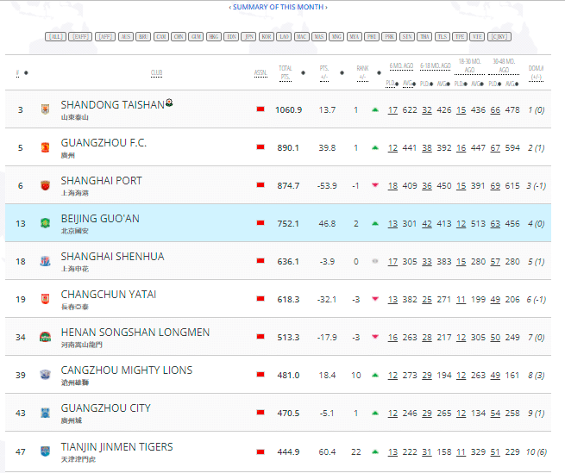Sort by the Rank +/- column header
The width and height of the screenshot is (565, 473).
coord(362,72)
